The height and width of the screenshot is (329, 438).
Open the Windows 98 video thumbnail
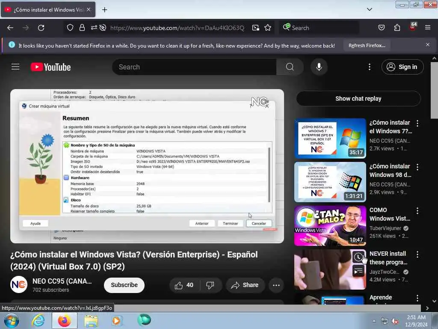click(330, 182)
